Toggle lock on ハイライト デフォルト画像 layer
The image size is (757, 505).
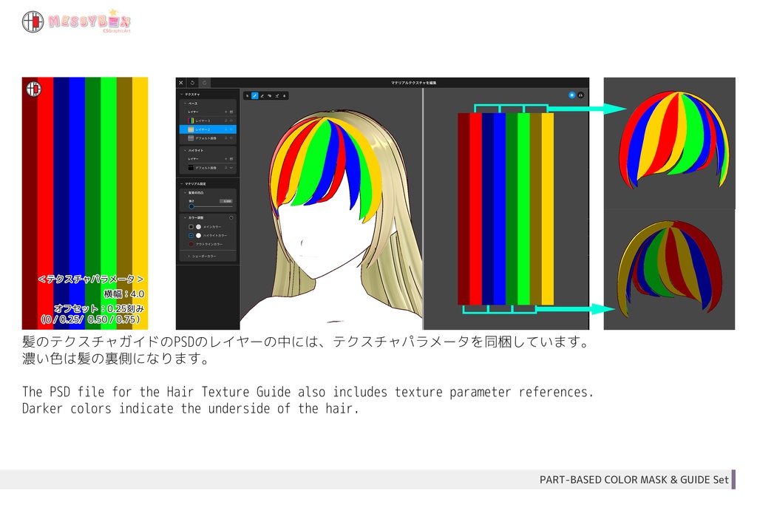click(x=226, y=168)
